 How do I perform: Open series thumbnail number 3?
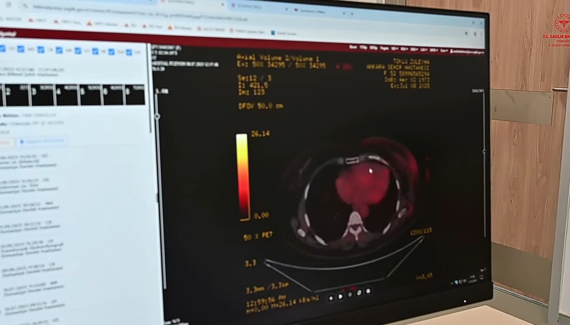point(42,95)
